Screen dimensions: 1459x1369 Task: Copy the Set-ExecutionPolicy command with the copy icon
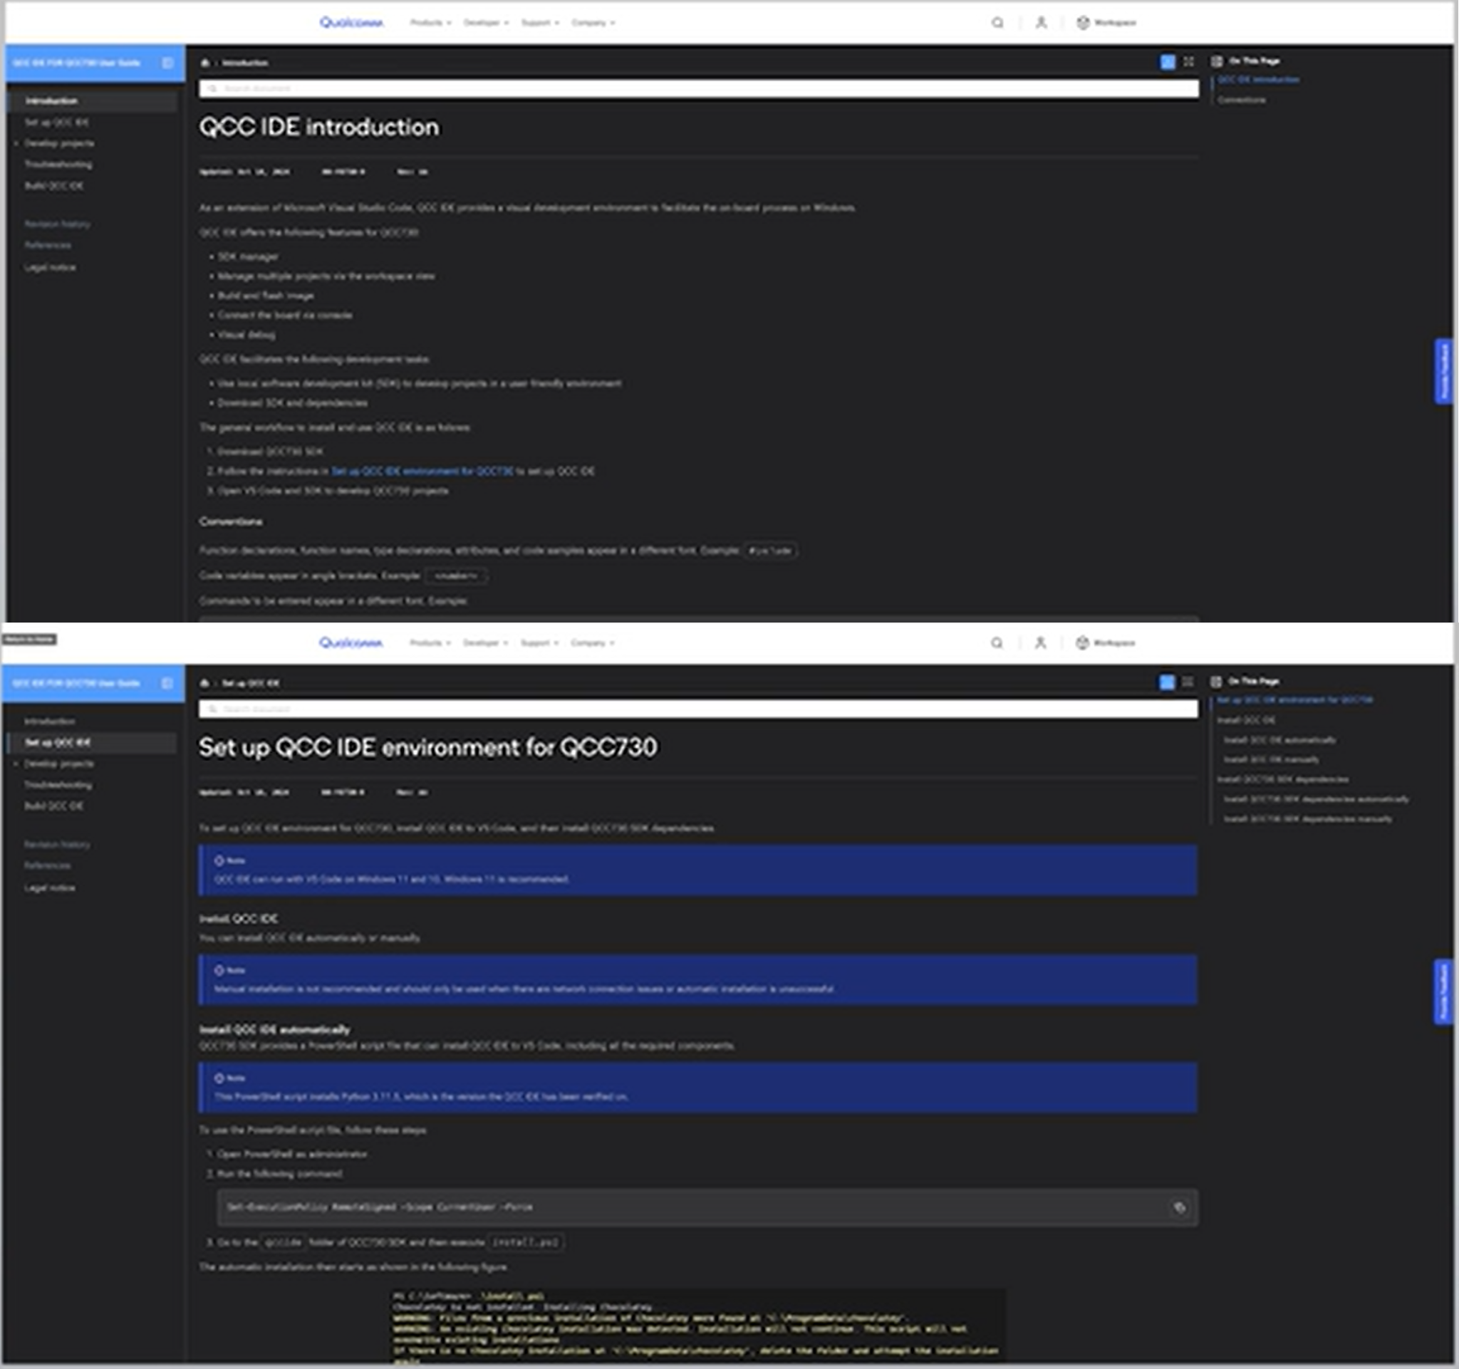[1180, 1207]
